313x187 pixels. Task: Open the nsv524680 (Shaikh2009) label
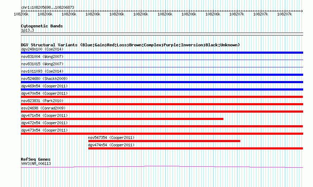[44, 79]
